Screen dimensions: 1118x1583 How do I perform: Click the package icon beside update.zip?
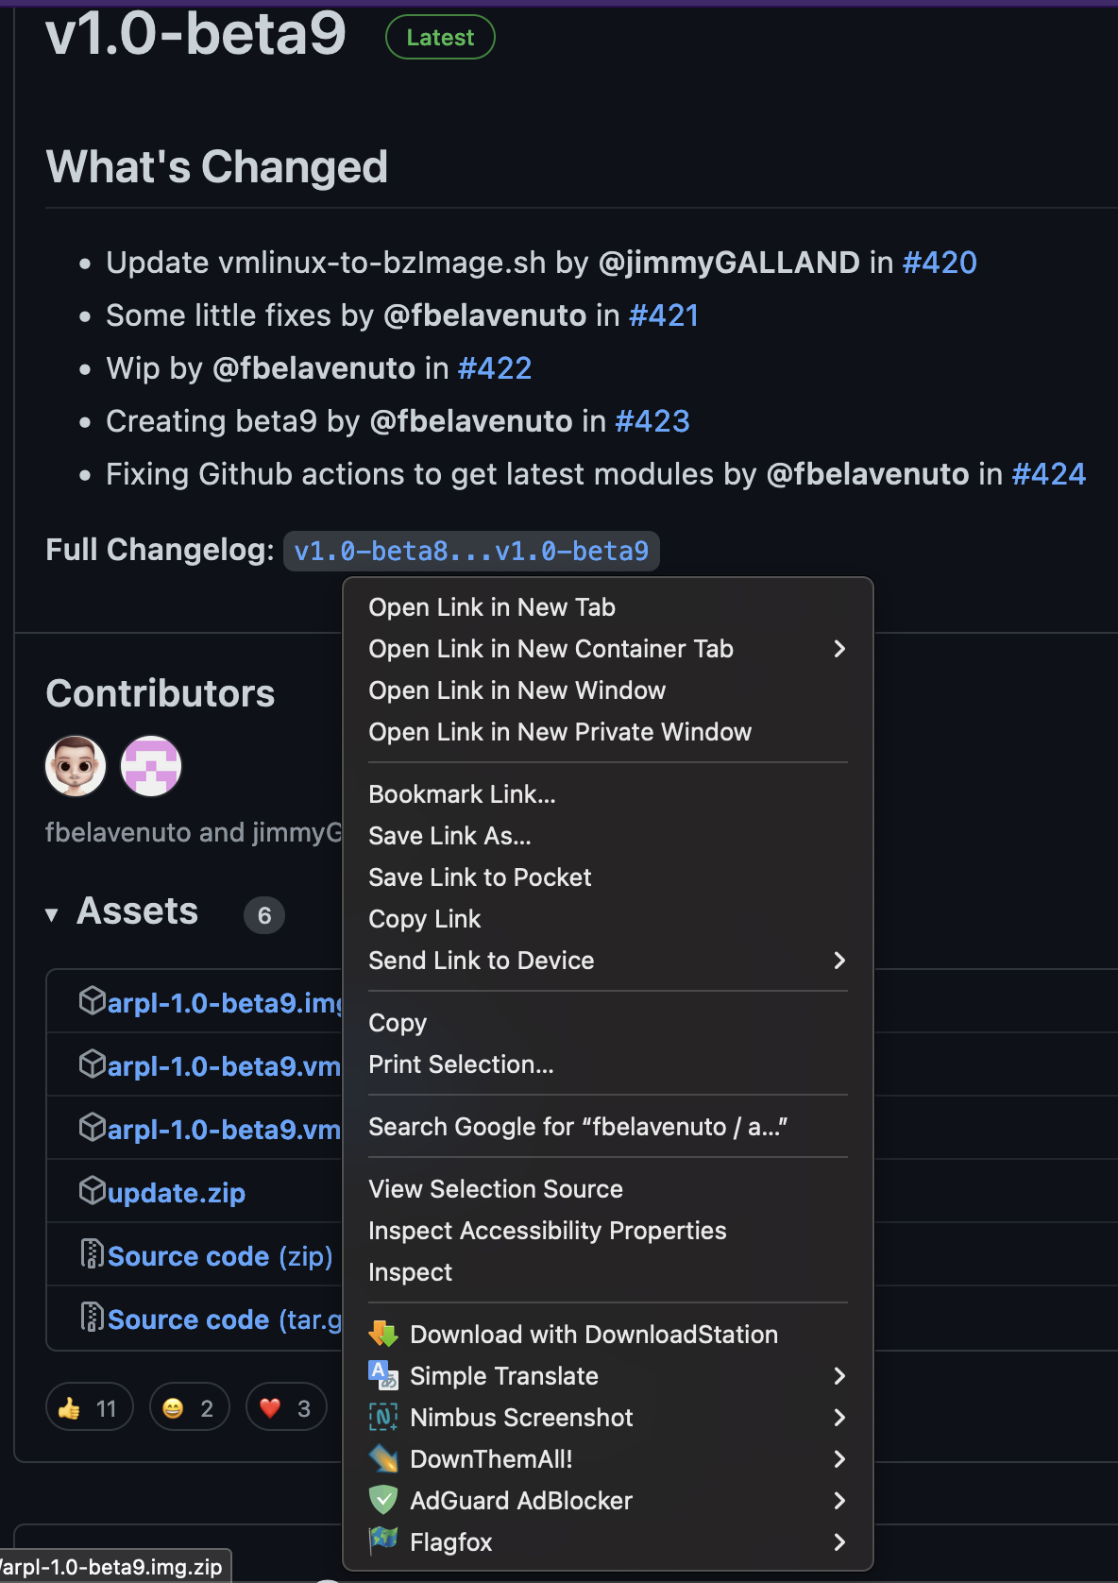[x=92, y=1191]
